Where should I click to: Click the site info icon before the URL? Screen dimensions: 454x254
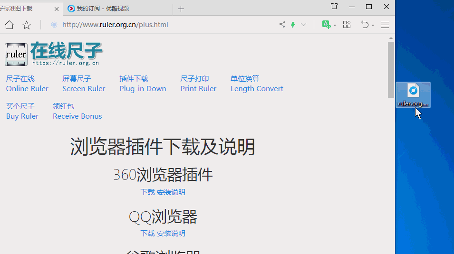coord(54,25)
